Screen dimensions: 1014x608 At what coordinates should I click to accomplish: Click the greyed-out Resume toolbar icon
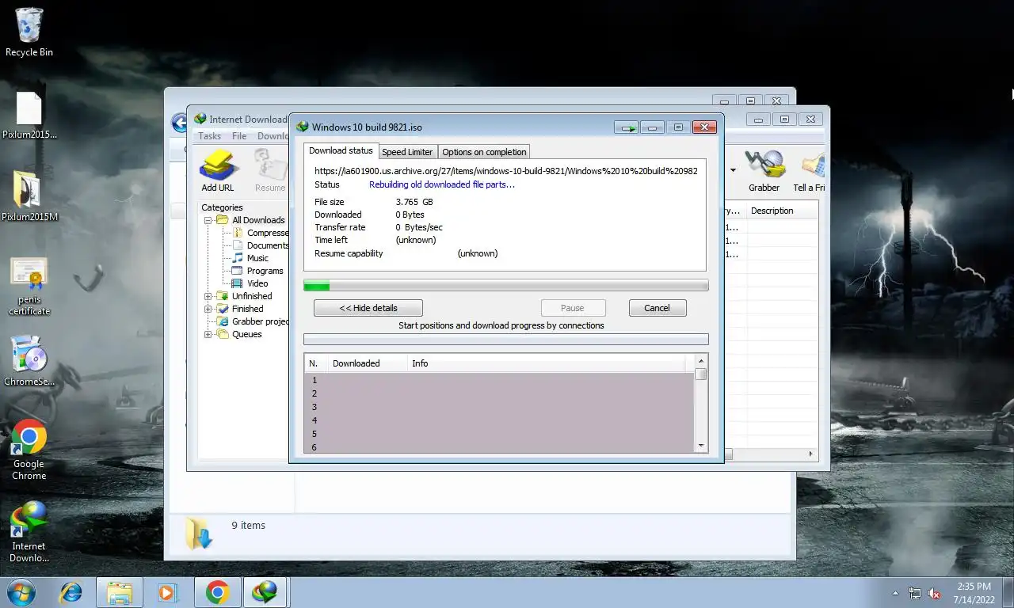270,170
